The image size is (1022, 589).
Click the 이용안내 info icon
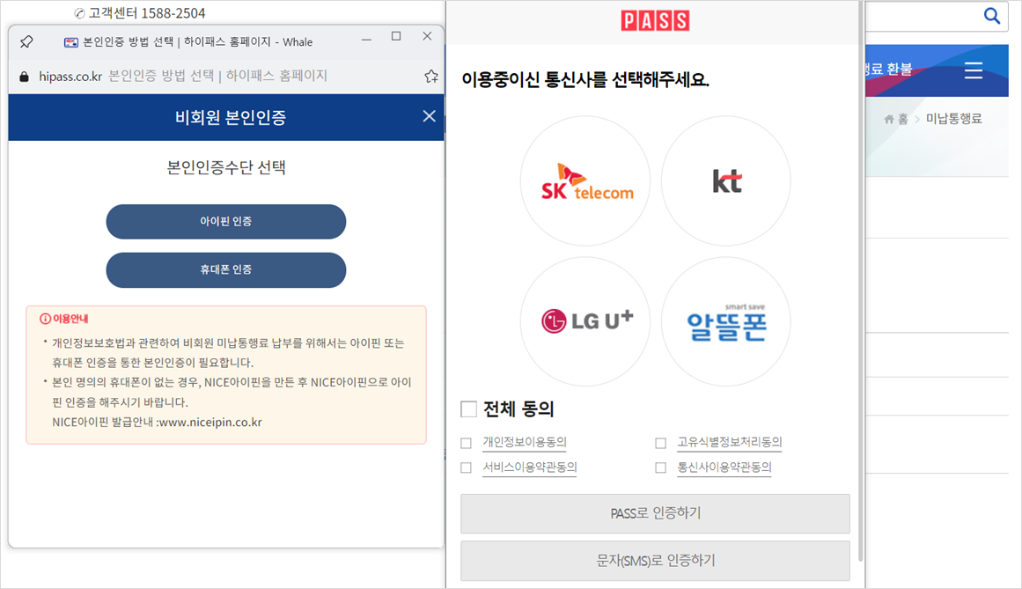pos(45,319)
